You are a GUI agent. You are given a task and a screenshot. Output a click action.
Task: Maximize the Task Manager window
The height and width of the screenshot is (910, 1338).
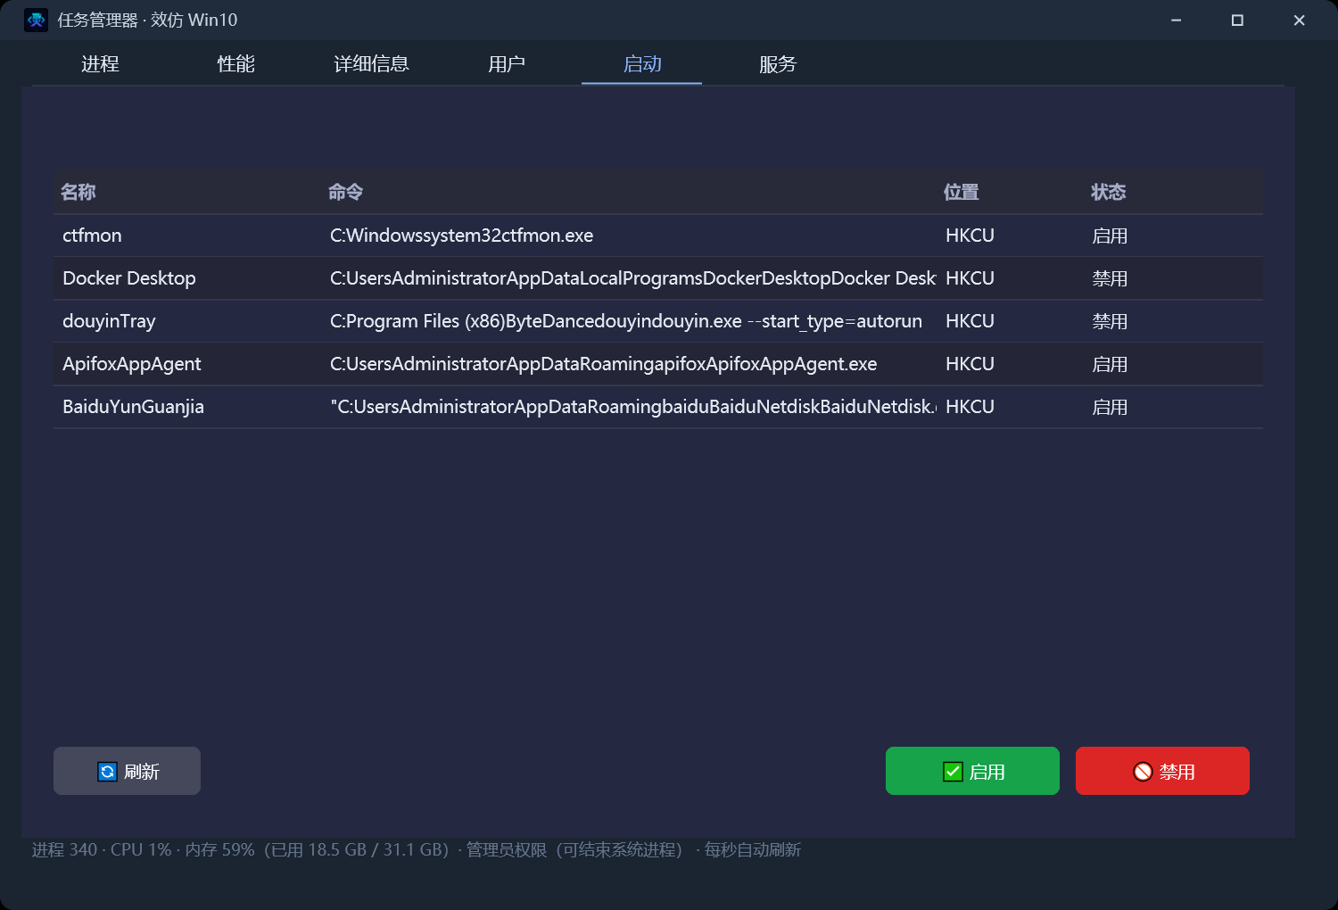point(1237,20)
